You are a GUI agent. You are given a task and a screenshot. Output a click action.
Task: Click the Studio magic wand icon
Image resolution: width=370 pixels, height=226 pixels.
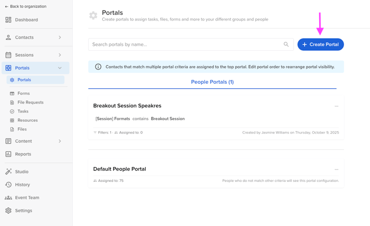8,172
